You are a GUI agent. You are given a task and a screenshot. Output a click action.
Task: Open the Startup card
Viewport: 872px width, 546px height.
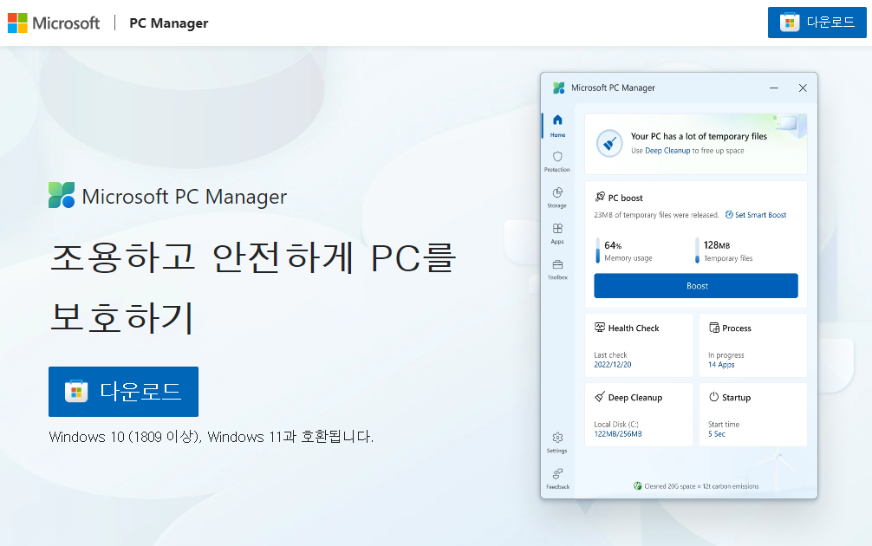point(753,414)
